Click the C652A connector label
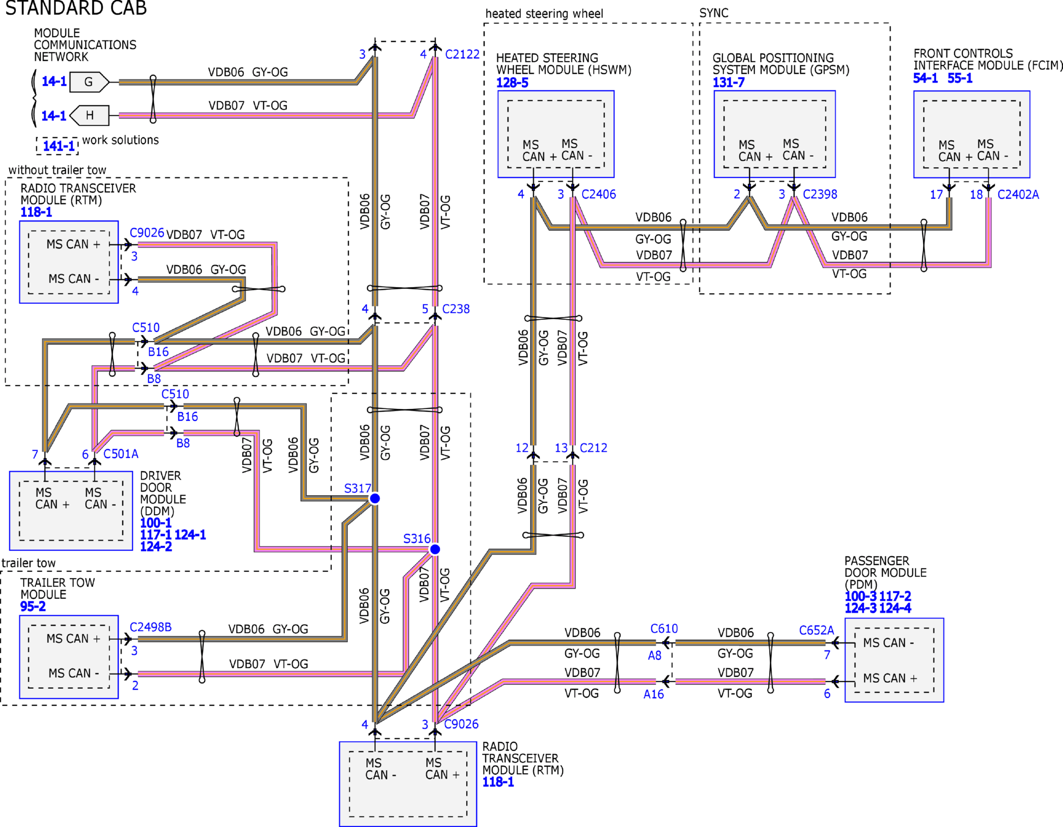Image resolution: width=1063 pixels, height=827 pixels. tap(816, 630)
